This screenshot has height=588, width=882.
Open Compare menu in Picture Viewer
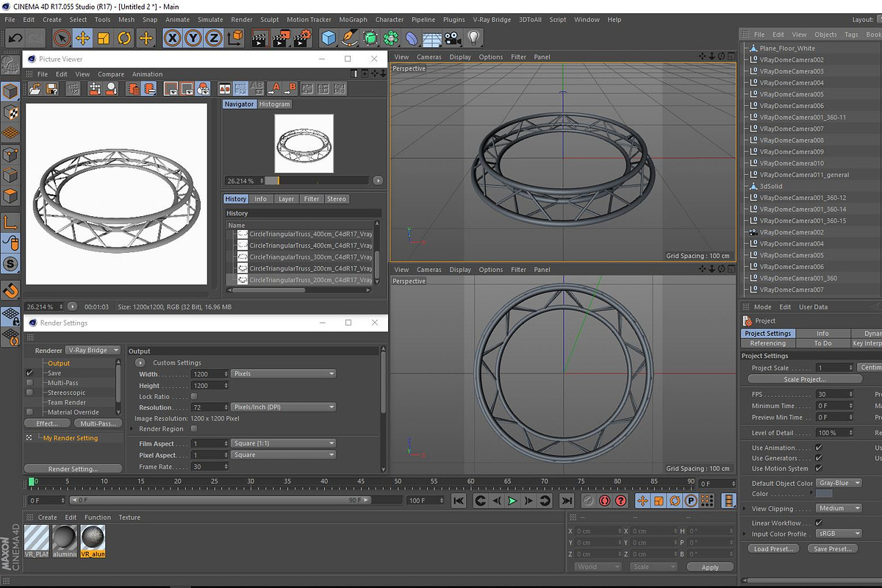111,74
